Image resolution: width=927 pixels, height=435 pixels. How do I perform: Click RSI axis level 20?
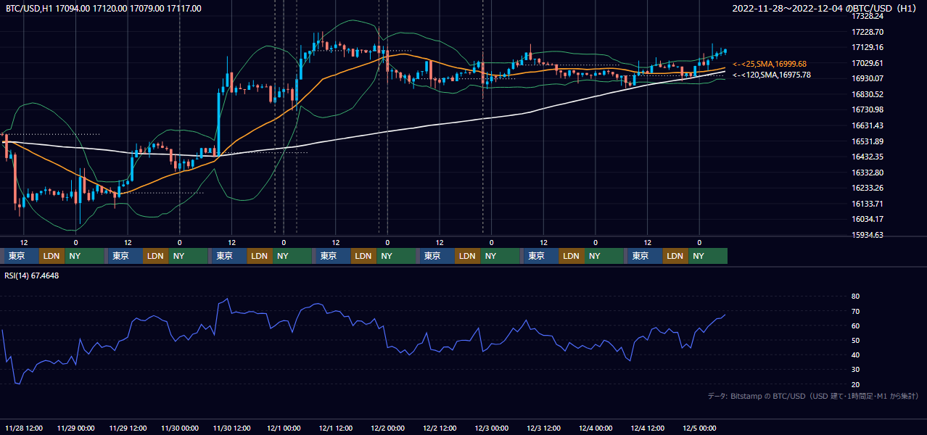[855, 384]
